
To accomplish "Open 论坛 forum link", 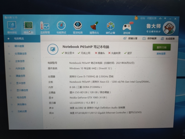I will tap(143, 18).
